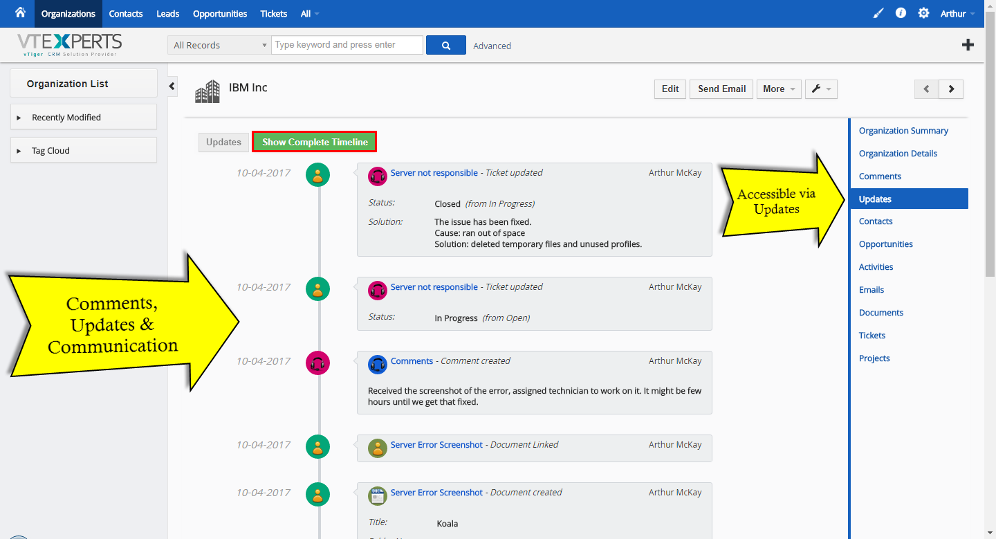Click ticket icon in In Progress status card
Viewport: 996px width, 539px height.
[378, 289]
